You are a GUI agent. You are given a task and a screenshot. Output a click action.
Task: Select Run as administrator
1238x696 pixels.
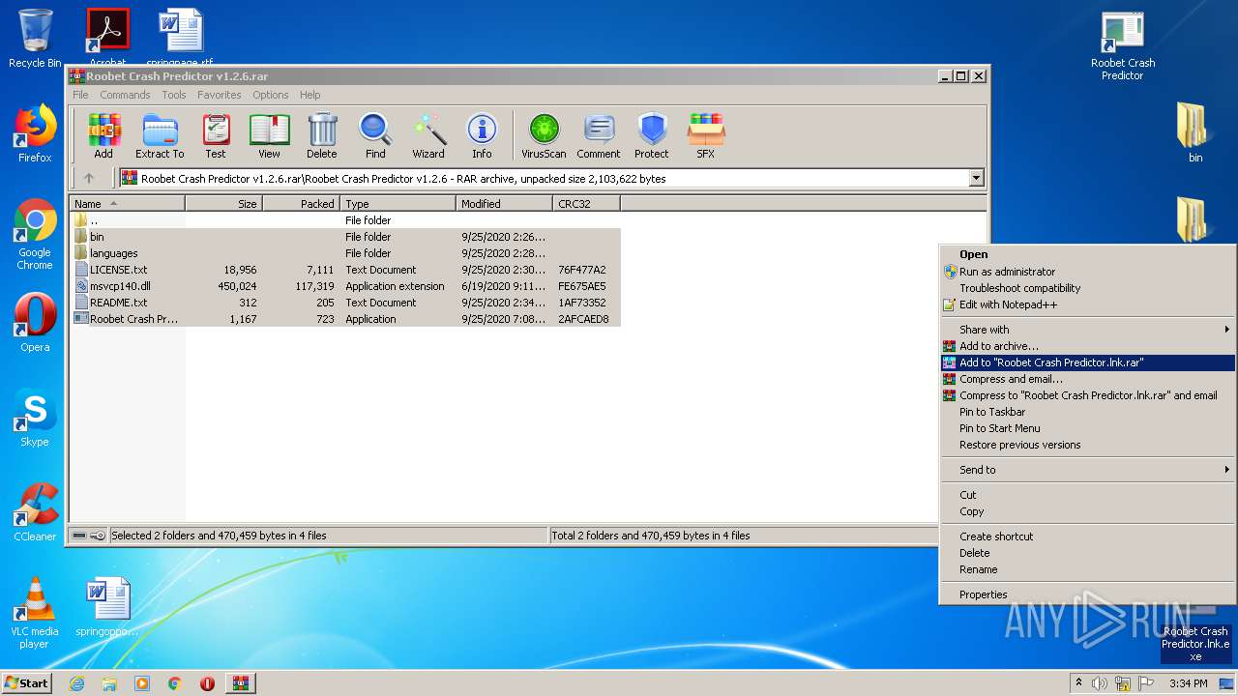(x=1088, y=272)
